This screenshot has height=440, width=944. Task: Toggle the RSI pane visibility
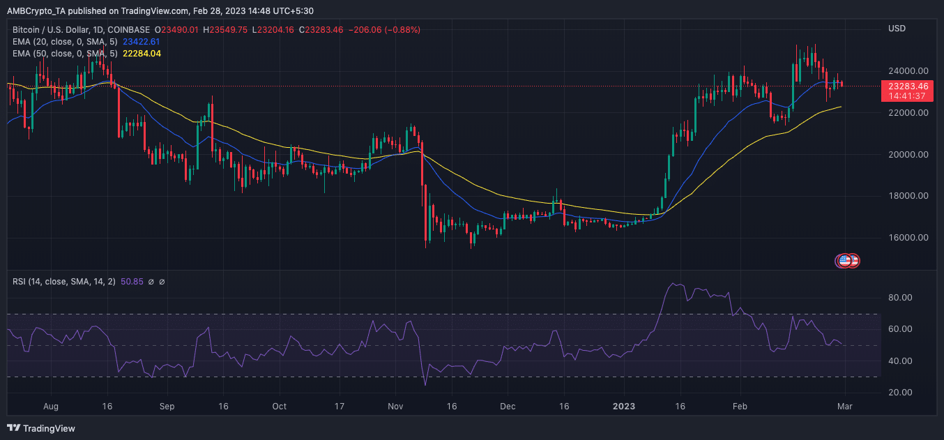pos(174,281)
